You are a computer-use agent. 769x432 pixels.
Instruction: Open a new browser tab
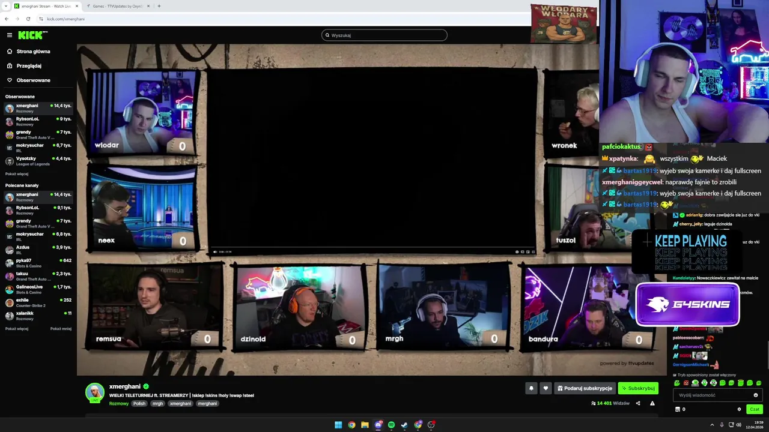(x=159, y=6)
